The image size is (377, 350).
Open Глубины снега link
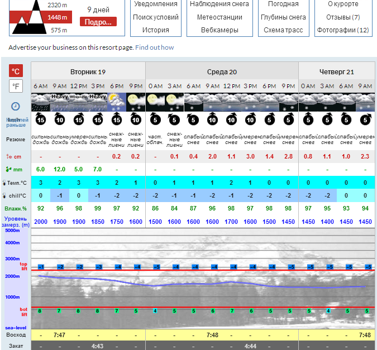click(x=284, y=17)
